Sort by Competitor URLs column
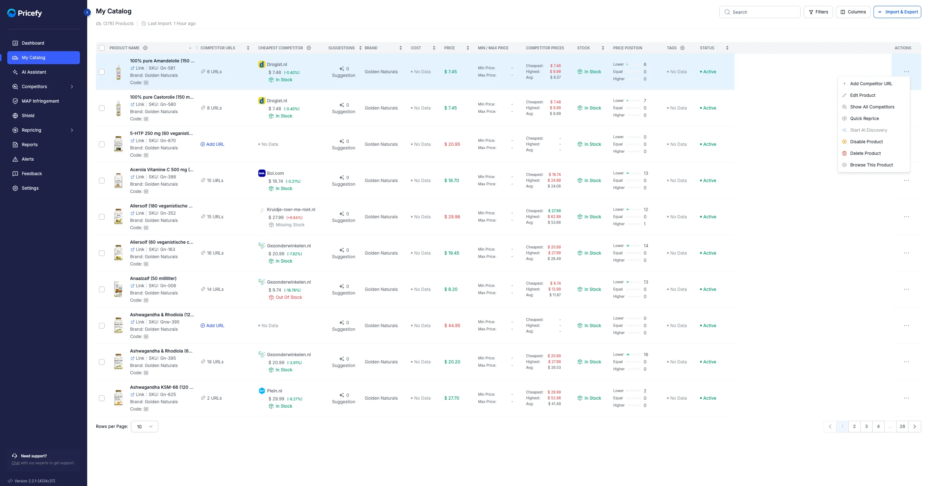Viewport: 930px width, 486px height. 248,48
